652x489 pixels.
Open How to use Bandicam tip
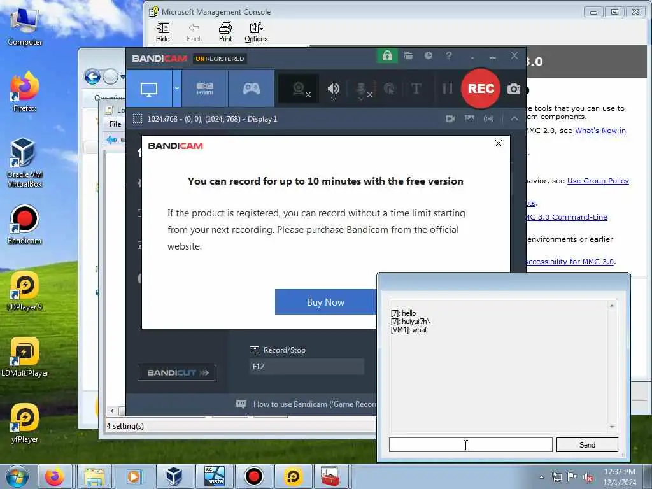click(x=315, y=404)
